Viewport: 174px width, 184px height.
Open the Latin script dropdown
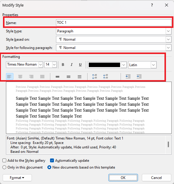(x=153, y=65)
